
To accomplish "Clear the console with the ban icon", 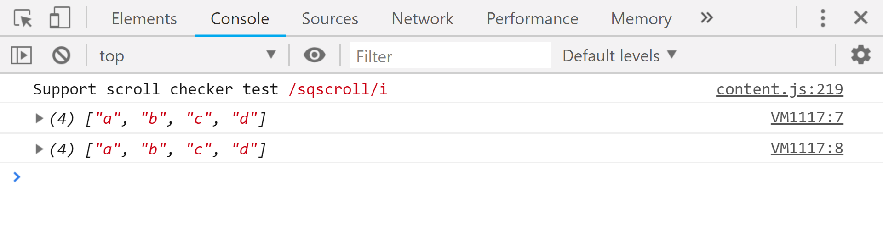I will point(61,55).
